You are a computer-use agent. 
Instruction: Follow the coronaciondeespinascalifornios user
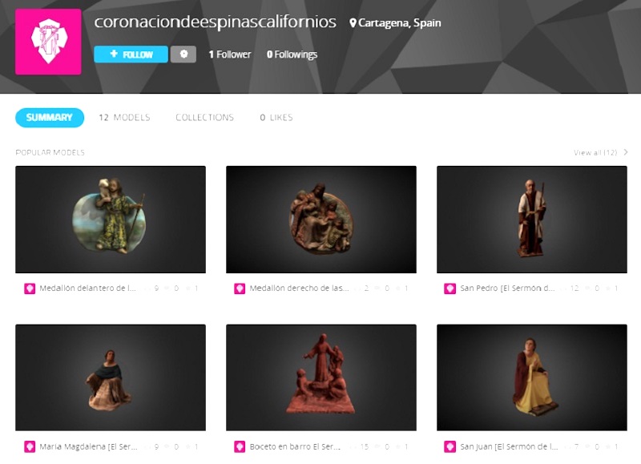point(131,54)
